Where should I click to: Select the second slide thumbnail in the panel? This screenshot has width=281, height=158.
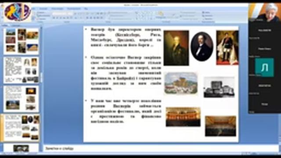pyautogui.click(x=22, y=70)
